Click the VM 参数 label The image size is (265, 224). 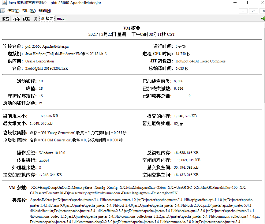coord(18,188)
